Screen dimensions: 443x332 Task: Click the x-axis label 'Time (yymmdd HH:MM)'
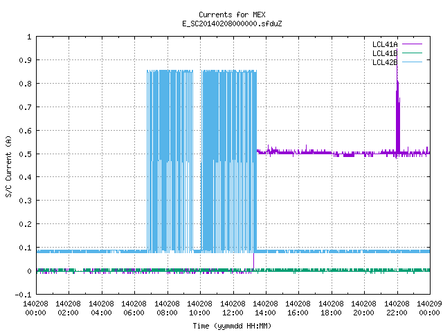[232, 326]
